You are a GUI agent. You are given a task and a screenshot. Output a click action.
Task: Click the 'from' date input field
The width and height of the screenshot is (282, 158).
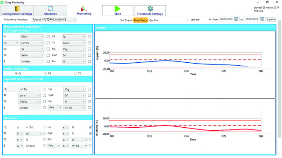[x=226, y=19]
